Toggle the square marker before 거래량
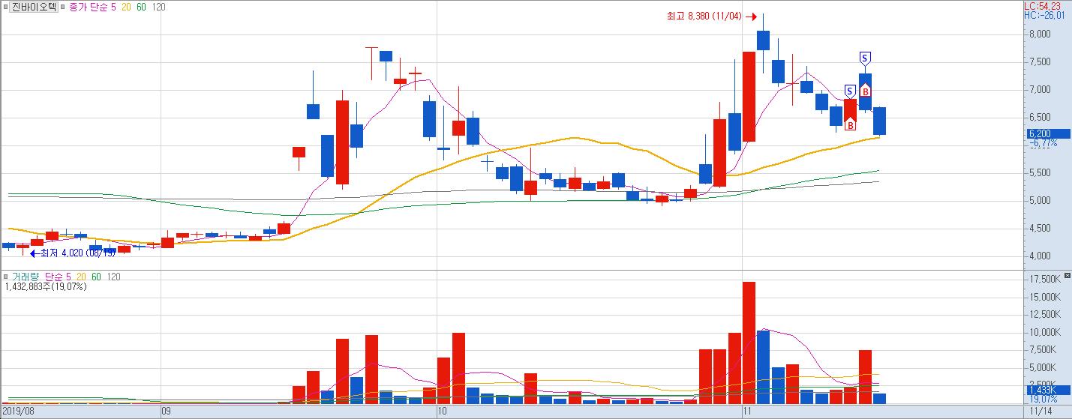The height and width of the screenshot is (419, 1072). pyautogui.click(x=5, y=277)
